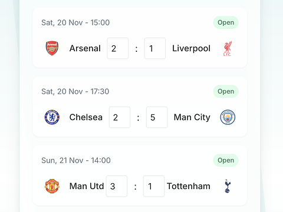Click Open badge on Chelsea match
Screen dimensions: 283x212
tap(226, 91)
